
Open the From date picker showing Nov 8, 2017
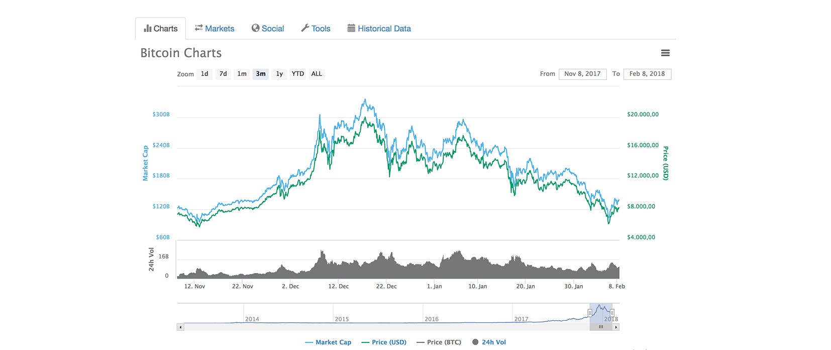(582, 73)
